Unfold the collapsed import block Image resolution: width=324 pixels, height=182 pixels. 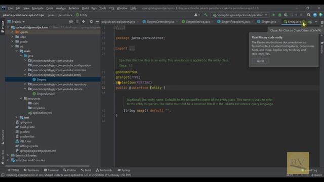pyautogui.click(x=132, y=49)
